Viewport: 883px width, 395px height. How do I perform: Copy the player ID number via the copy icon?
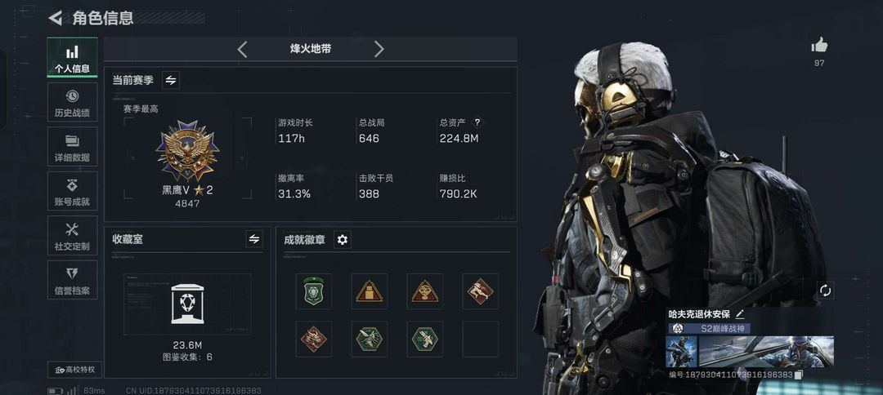click(x=799, y=375)
